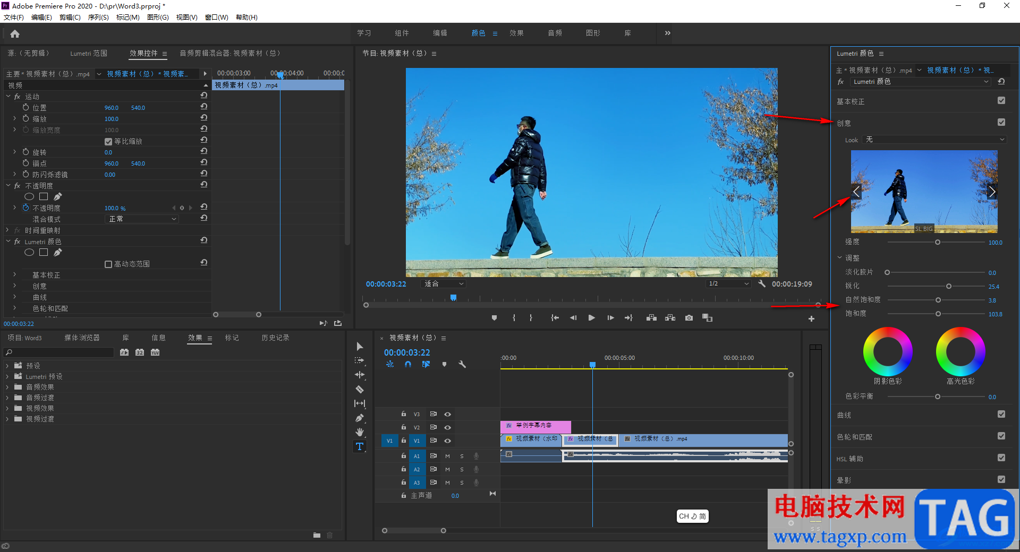
Task: Open the Sequence menu
Action: (98, 18)
